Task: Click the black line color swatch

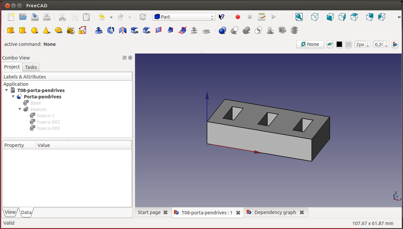Action: (339, 44)
